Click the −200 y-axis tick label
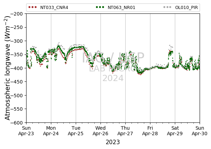 click(18, 14)
